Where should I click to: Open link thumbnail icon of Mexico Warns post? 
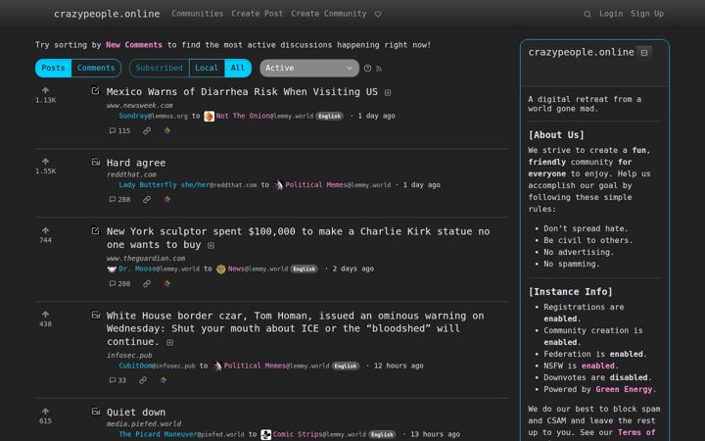point(95,90)
